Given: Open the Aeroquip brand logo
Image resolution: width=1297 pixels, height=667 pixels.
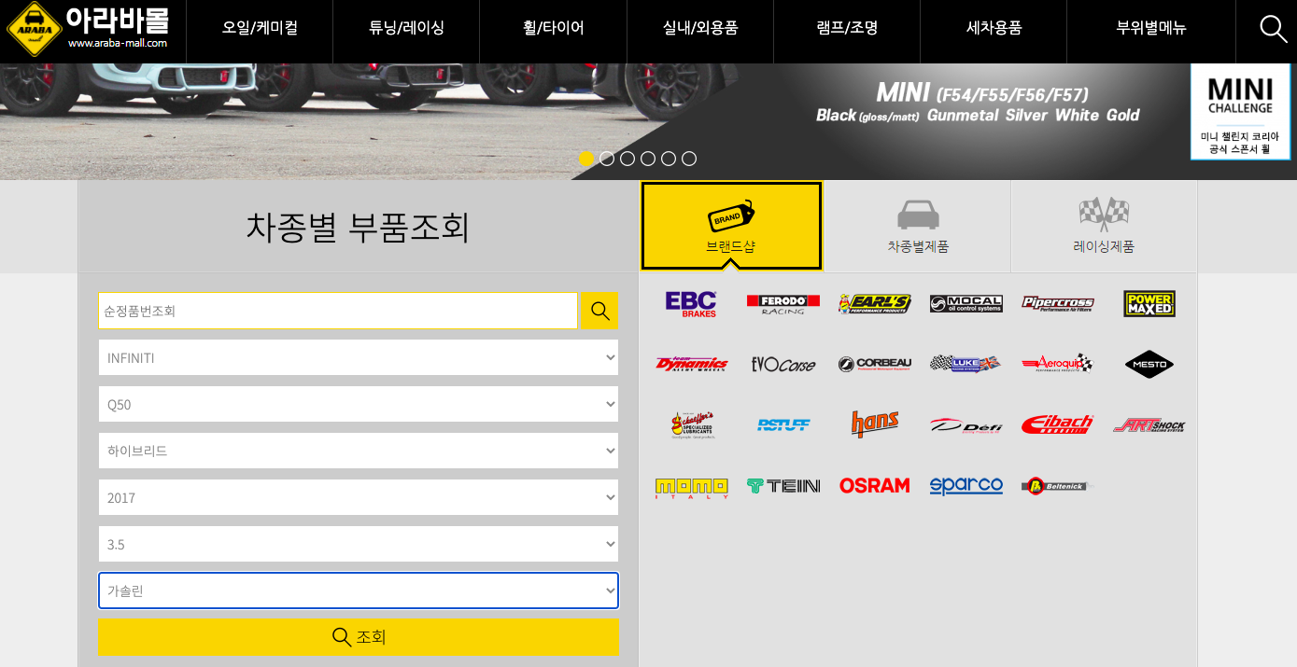Looking at the screenshot, I should click(1057, 364).
